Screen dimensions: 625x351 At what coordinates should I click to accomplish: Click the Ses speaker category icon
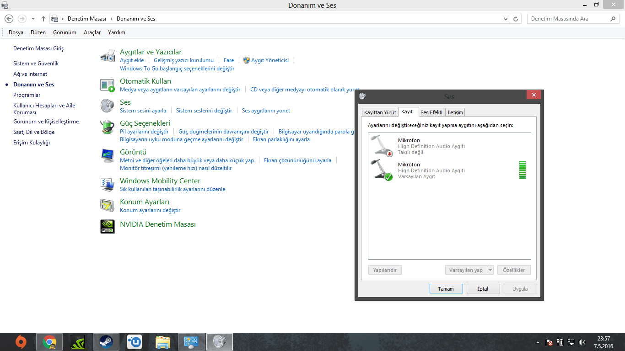(x=108, y=106)
